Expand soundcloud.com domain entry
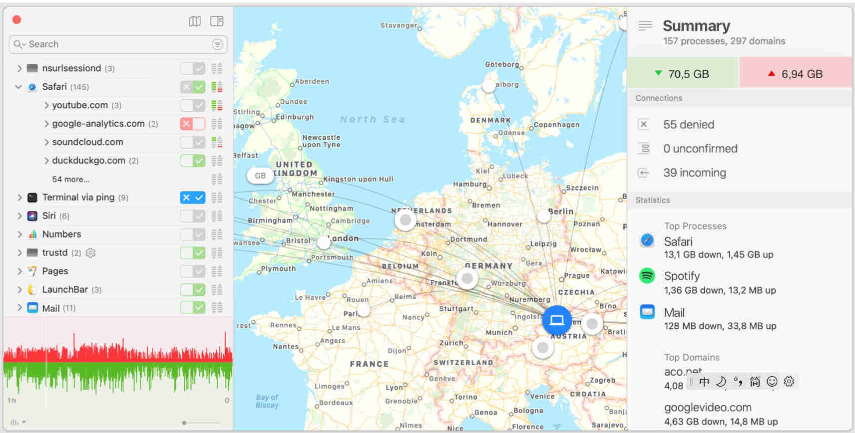 pos(46,142)
